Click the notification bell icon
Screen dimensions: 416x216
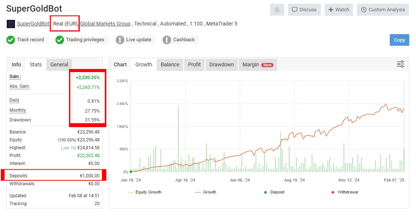[277, 10]
